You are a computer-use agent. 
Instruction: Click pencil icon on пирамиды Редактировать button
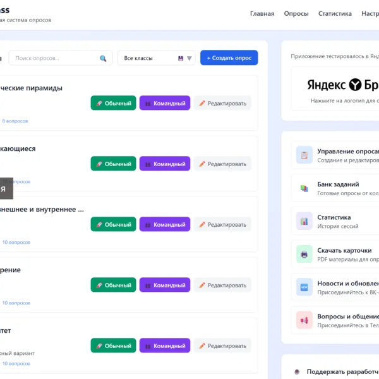coord(202,103)
